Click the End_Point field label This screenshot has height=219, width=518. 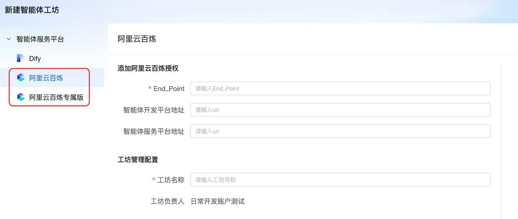(169, 88)
